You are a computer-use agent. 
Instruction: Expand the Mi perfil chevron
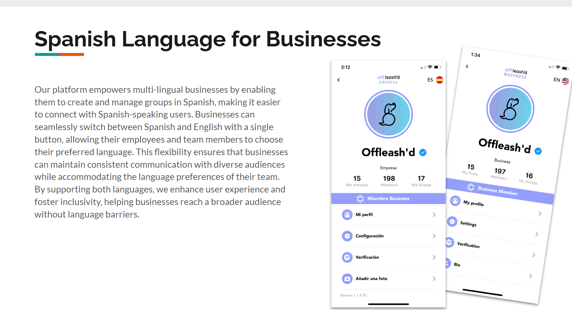click(434, 215)
